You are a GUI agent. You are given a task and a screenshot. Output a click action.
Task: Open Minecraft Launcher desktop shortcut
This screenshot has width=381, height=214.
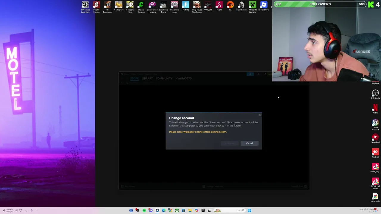252,7
